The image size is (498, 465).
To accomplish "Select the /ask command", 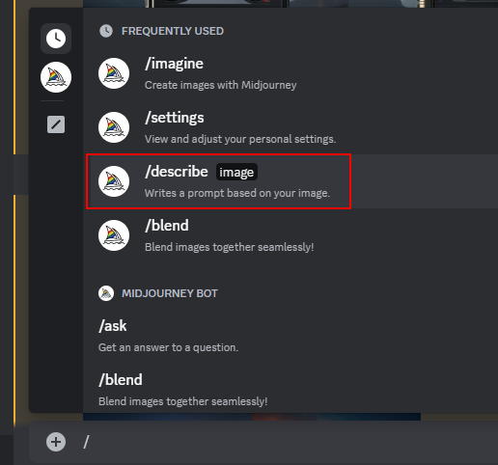I will tap(290, 336).
